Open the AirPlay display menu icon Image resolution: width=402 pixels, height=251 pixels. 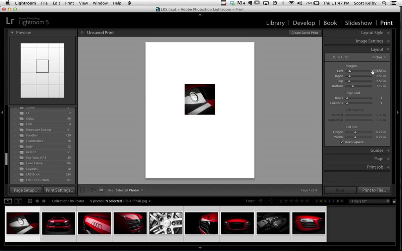click(266, 3)
